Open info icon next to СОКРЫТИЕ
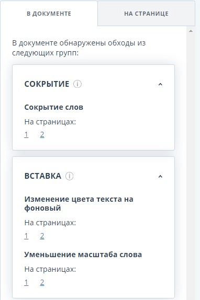 77,84
